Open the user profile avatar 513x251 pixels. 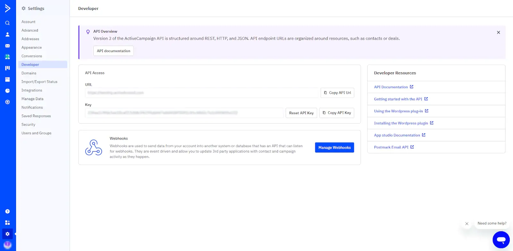coord(7,245)
